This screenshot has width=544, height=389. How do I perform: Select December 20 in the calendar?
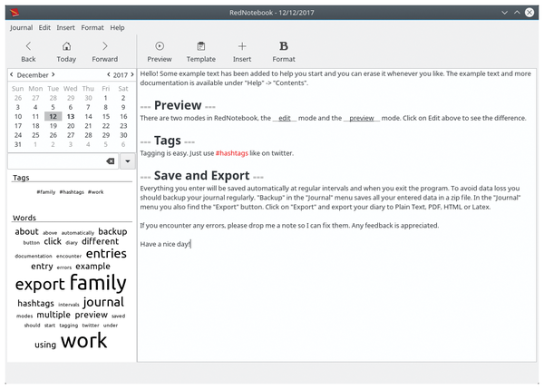pyautogui.click(x=71, y=126)
